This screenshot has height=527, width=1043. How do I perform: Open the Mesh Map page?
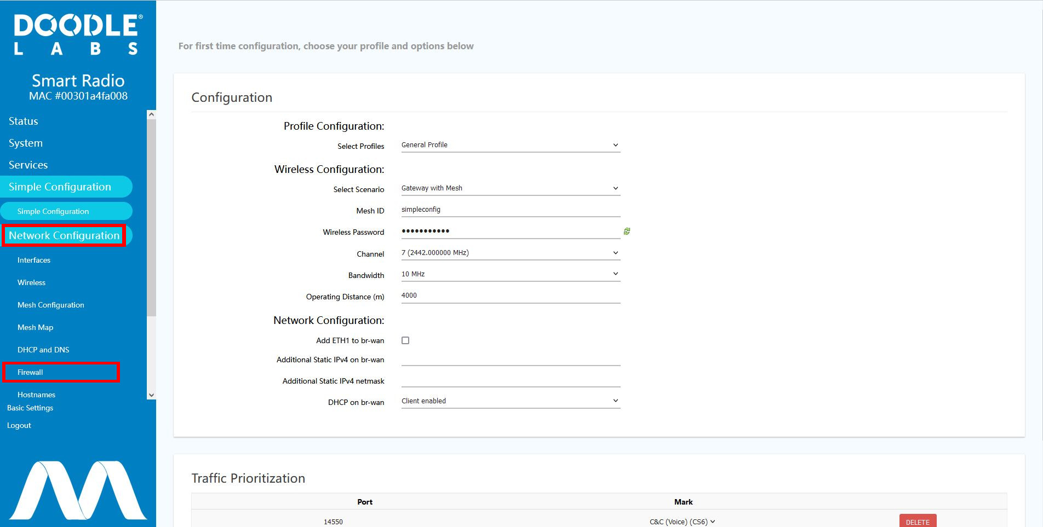click(x=35, y=327)
